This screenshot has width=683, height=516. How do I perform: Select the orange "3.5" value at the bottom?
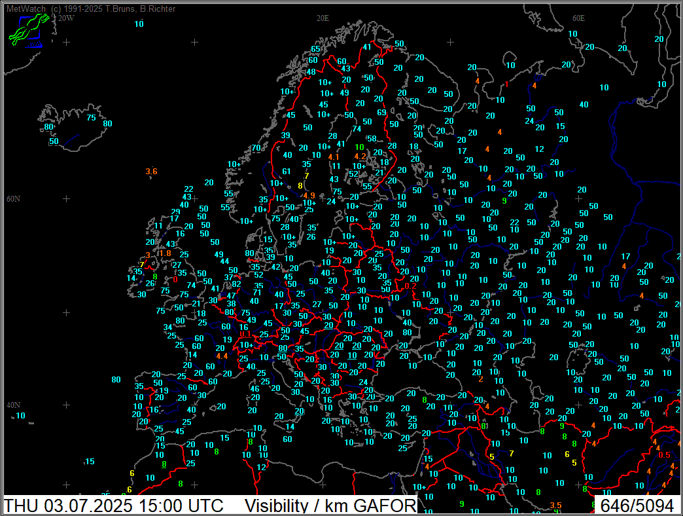(x=556, y=505)
